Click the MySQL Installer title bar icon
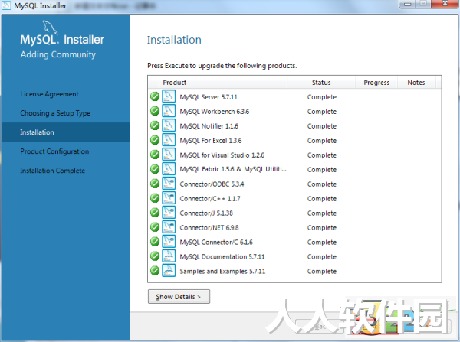460x342 pixels. click(x=6, y=5)
